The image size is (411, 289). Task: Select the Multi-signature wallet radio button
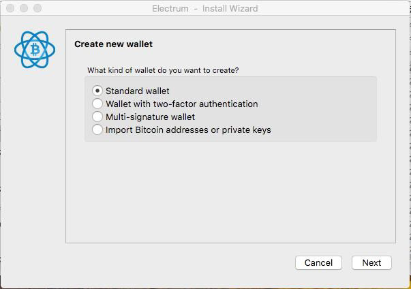[x=97, y=117]
